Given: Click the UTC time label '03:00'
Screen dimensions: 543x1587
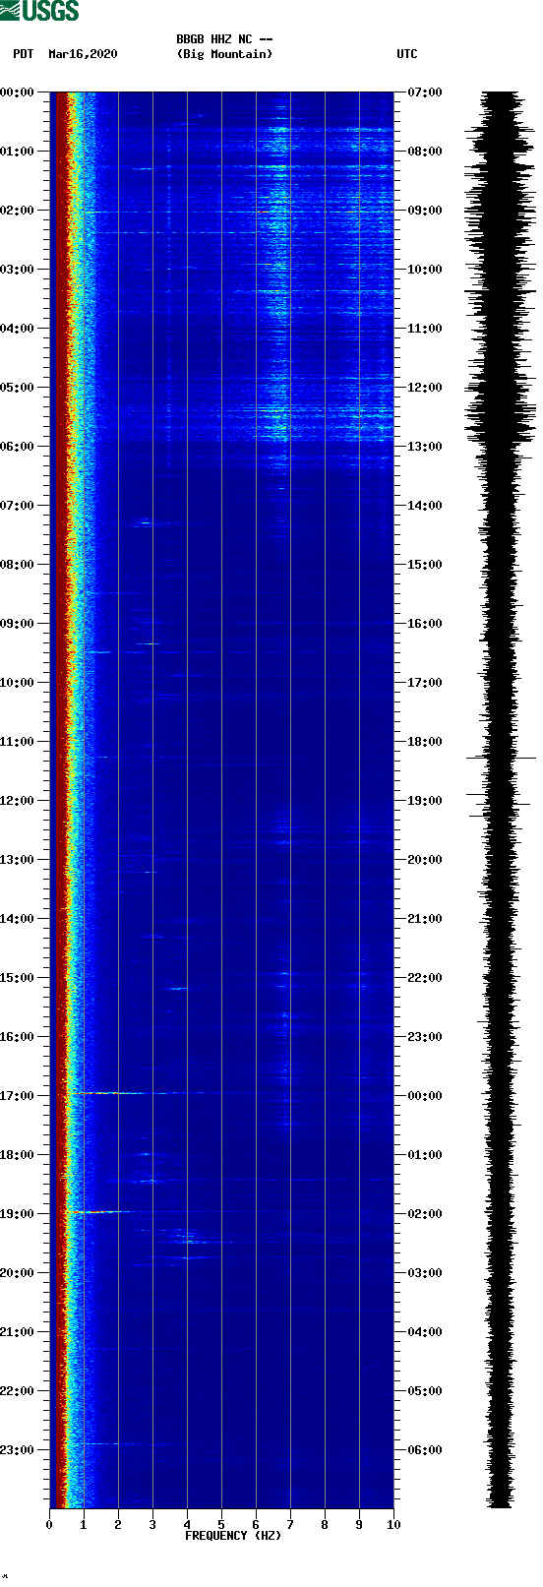Looking at the screenshot, I should (425, 1273).
